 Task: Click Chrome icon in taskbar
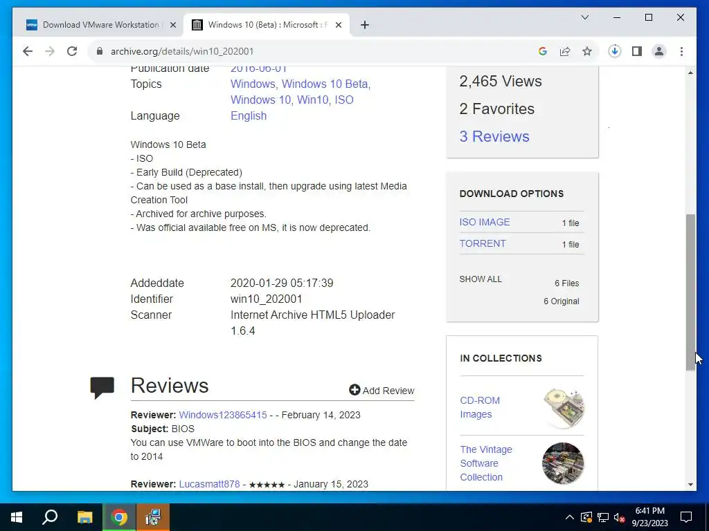119,517
